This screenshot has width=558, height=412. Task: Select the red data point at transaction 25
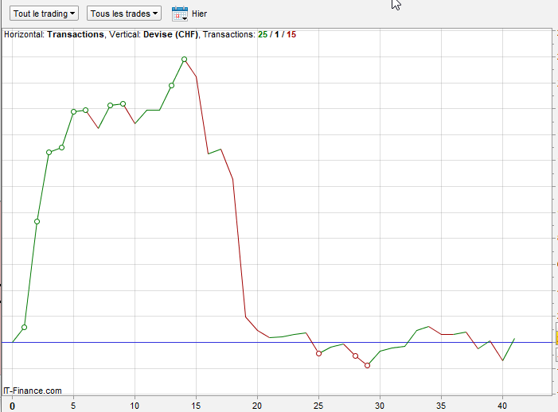click(x=319, y=353)
